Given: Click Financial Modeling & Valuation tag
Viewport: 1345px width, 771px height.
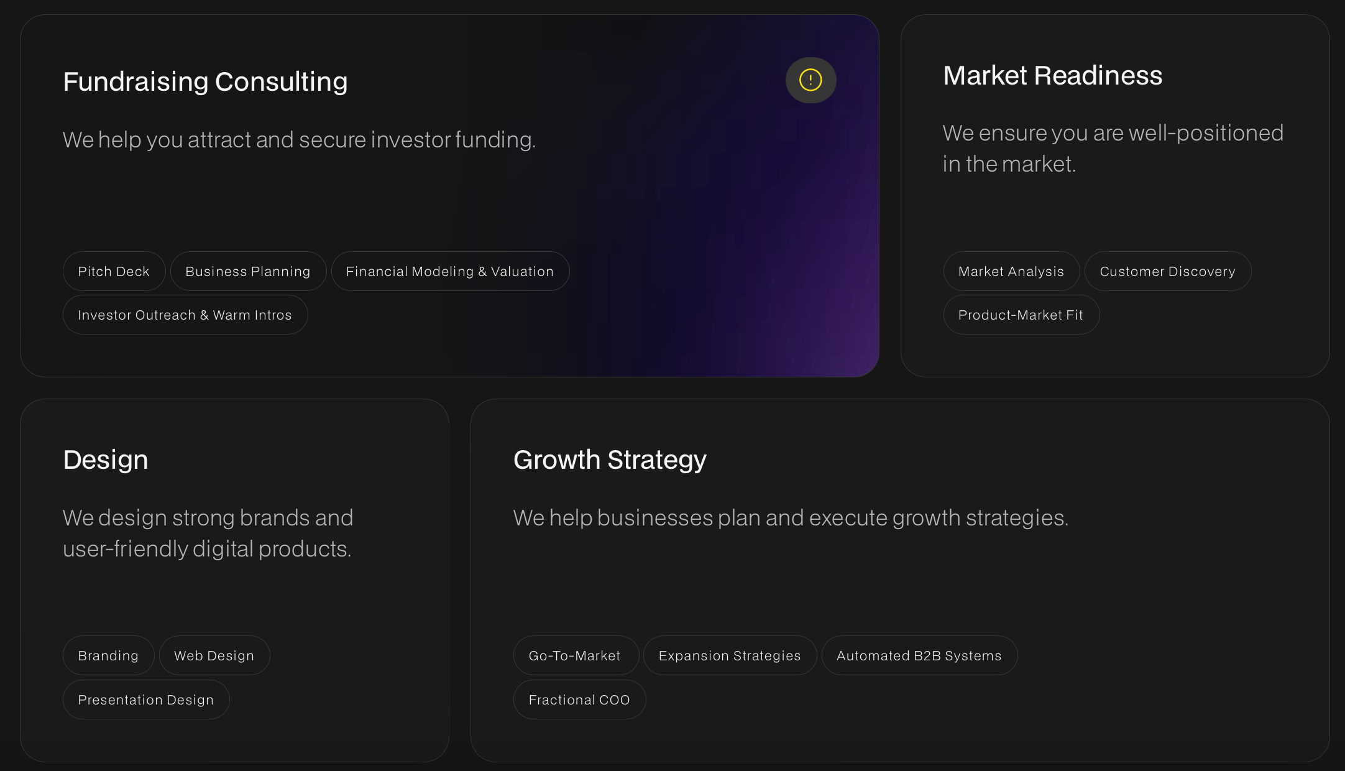Looking at the screenshot, I should tap(450, 271).
